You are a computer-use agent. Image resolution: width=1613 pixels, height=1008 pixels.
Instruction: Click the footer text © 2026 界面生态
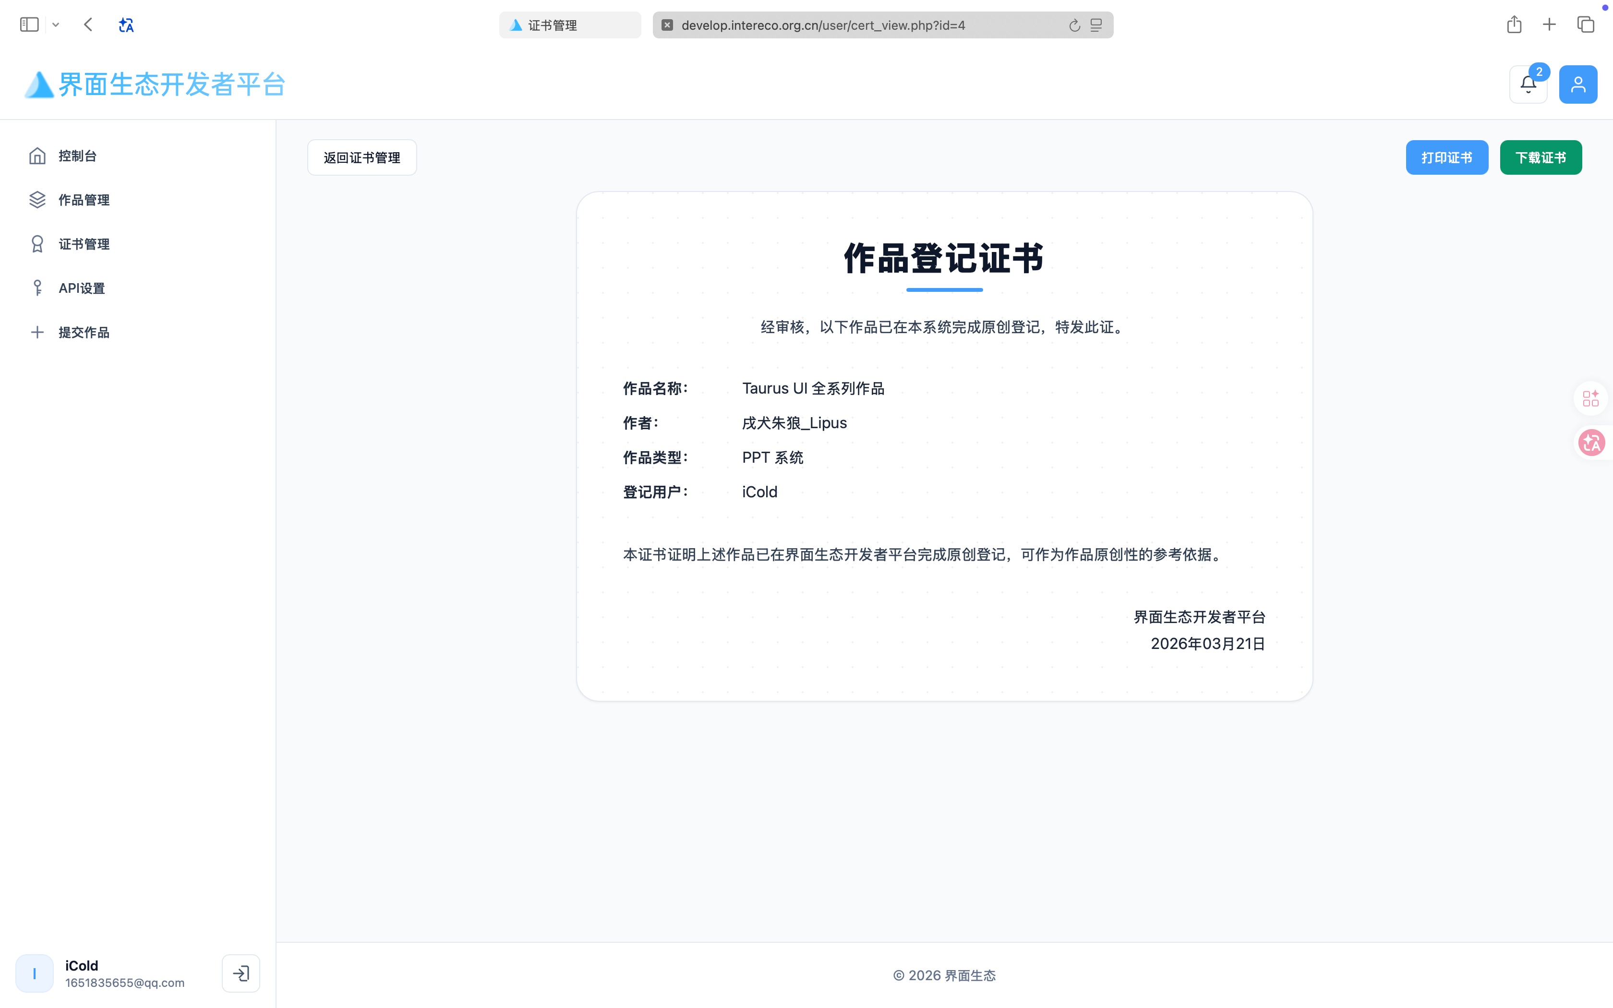pyautogui.click(x=944, y=975)
